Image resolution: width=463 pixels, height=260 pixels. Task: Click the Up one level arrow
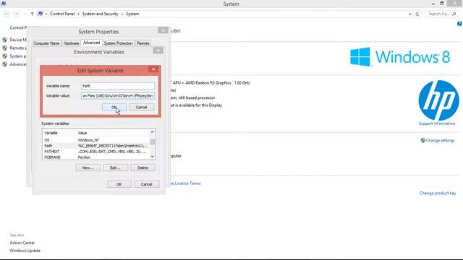coord(32,14)
